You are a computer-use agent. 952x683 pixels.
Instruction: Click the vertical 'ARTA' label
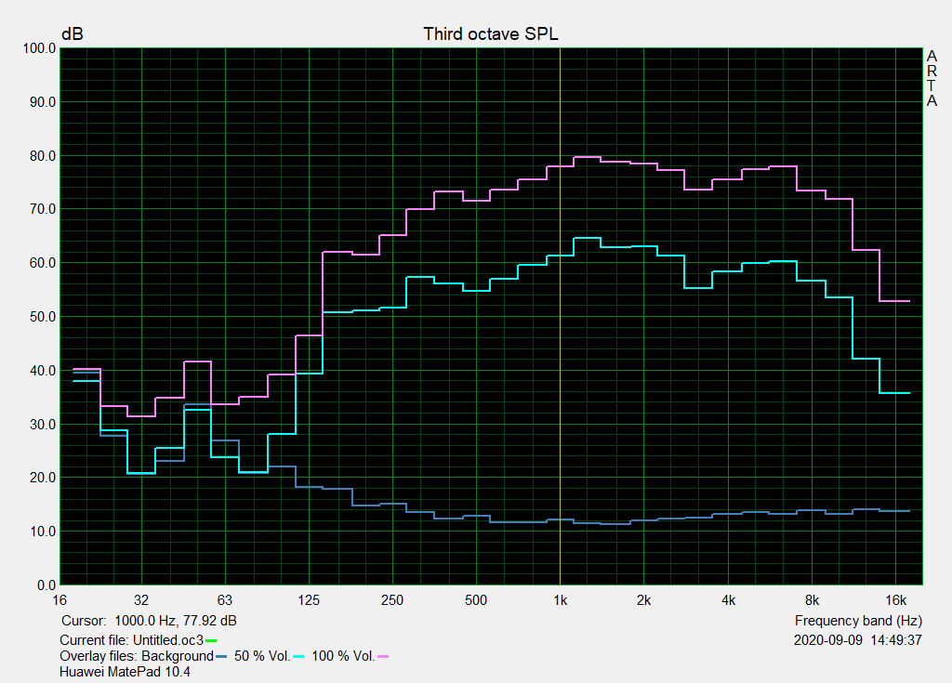pos(932,79)
